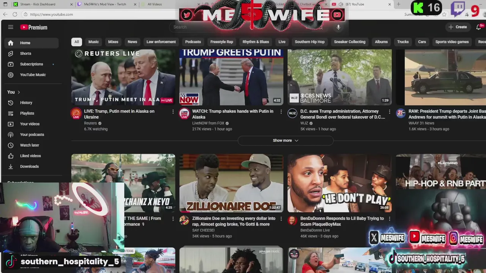
Task: Go to Home in the sidebar
Action: [x=32, y=43]
